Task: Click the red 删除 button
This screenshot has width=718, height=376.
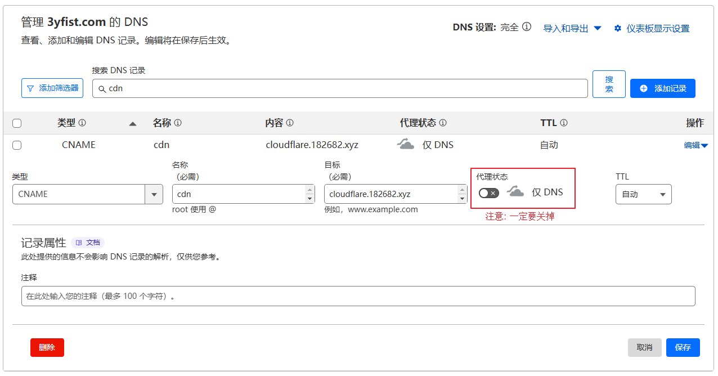Action: pyautogui.click(x=47, y=347)
